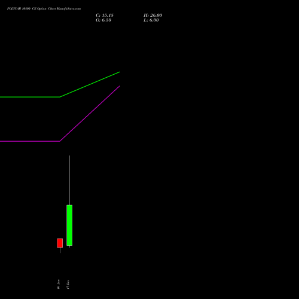Click the chart title text at top left
This screenshot has height=299, width=299.
click(x=44, y=9)
